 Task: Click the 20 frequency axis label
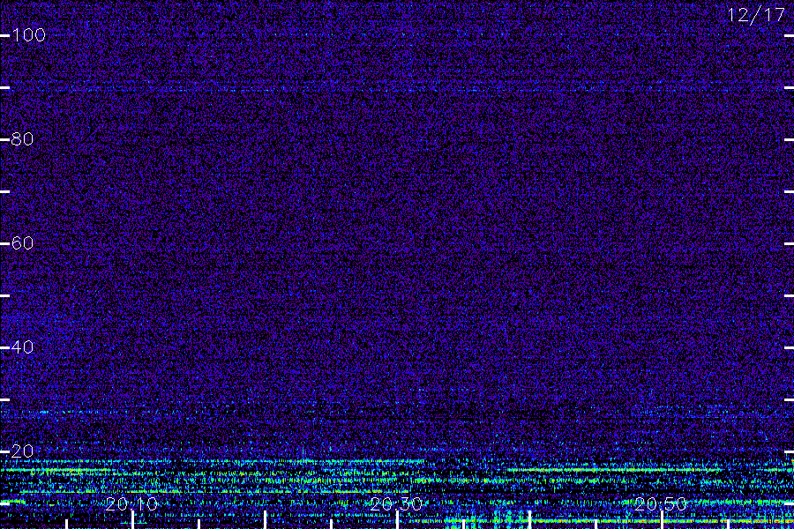point(22,451)
